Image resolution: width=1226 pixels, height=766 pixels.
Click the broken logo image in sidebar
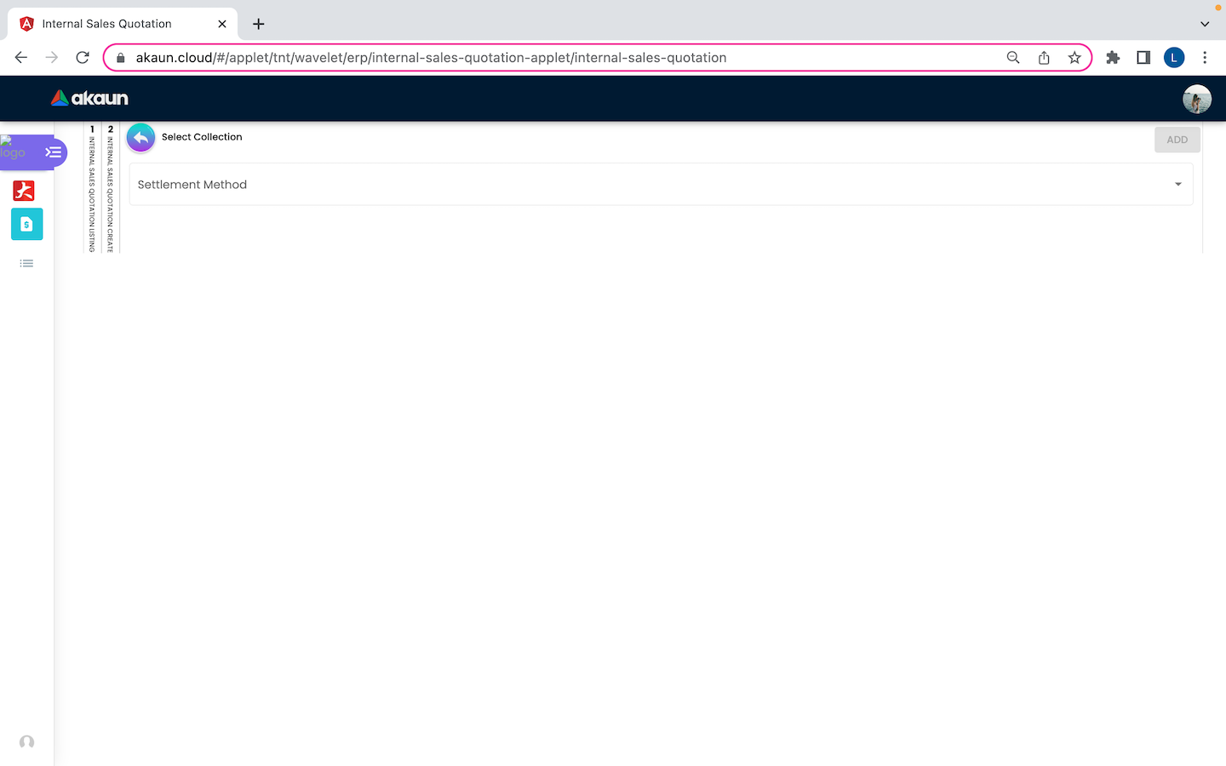point(14,148)
